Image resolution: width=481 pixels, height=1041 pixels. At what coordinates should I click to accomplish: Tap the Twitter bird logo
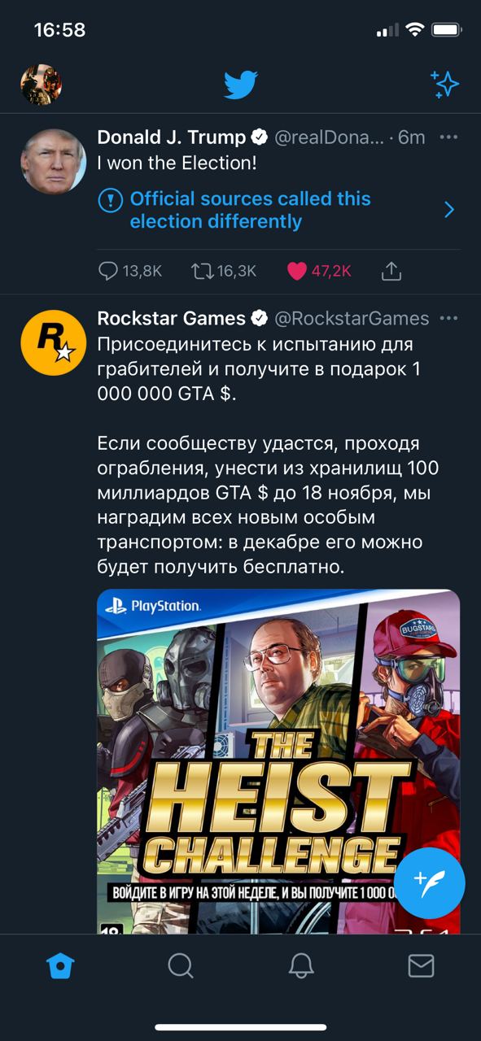click(x=241, y=84)
